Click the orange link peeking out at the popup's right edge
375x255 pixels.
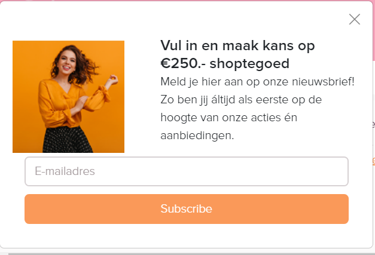[x=374, y=161]
